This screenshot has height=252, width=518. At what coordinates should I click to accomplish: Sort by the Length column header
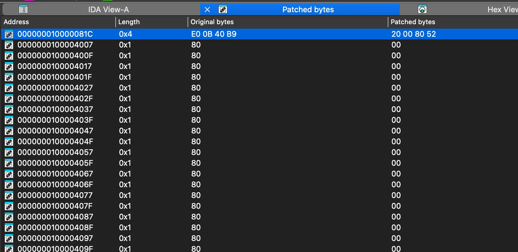129,22
